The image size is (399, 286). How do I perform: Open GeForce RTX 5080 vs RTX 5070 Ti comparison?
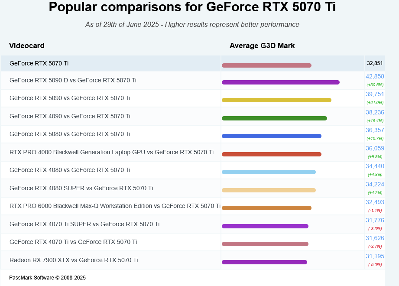[70, 134]
